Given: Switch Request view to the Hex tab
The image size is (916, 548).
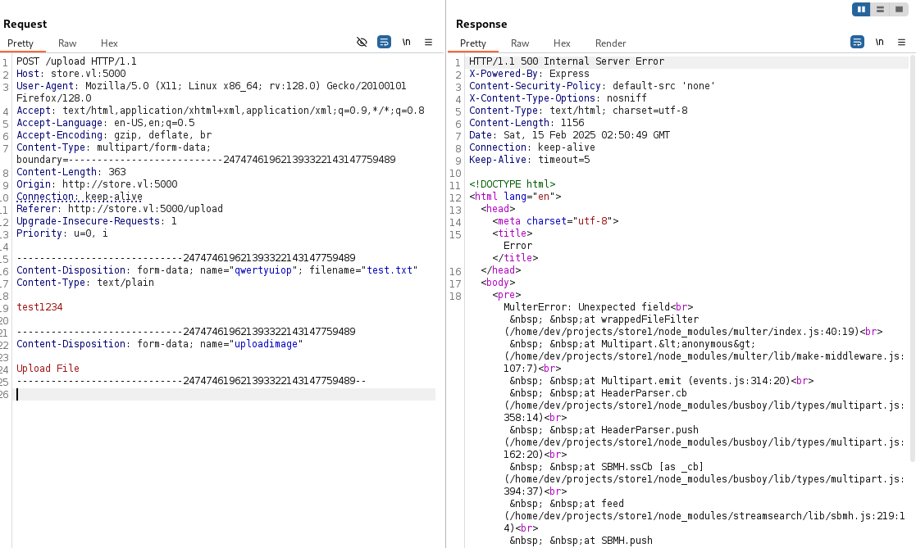Looking at the screenshot, I should point(109,43).
